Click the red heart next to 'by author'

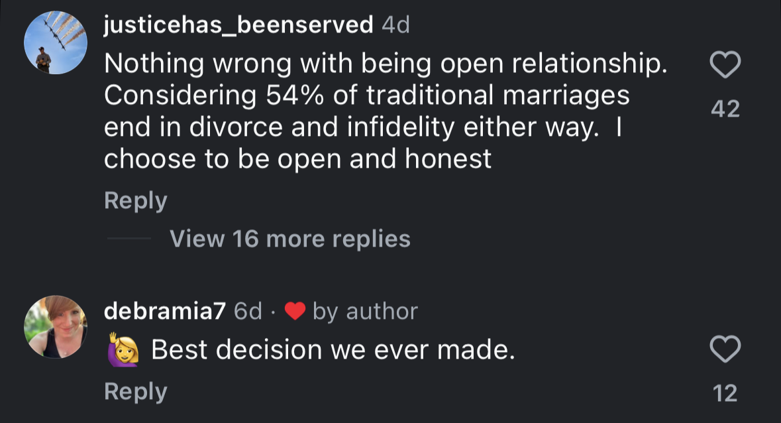pos(294,311)
